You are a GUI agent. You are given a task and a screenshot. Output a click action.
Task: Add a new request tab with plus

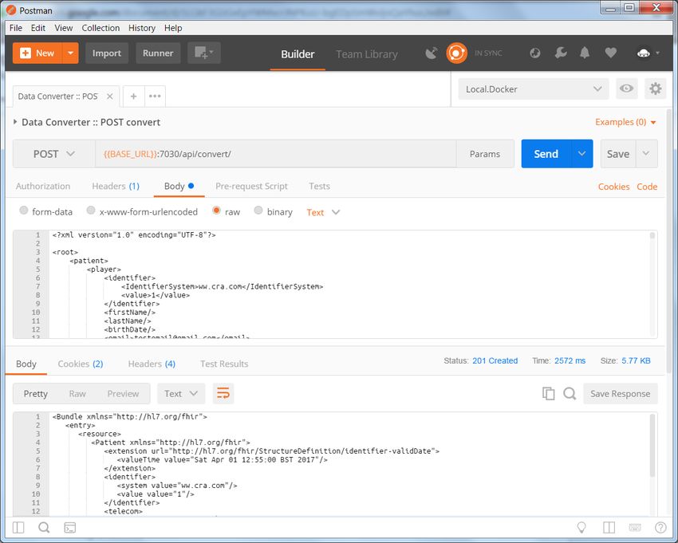coord(134,96)
